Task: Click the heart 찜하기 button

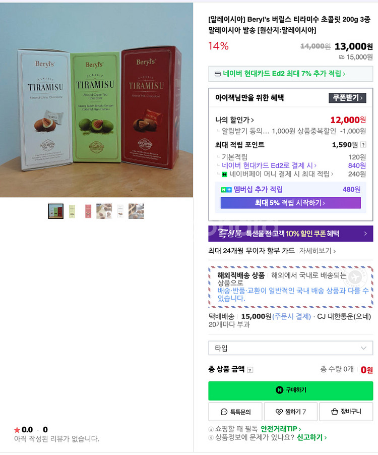Action: pos(290,412)
